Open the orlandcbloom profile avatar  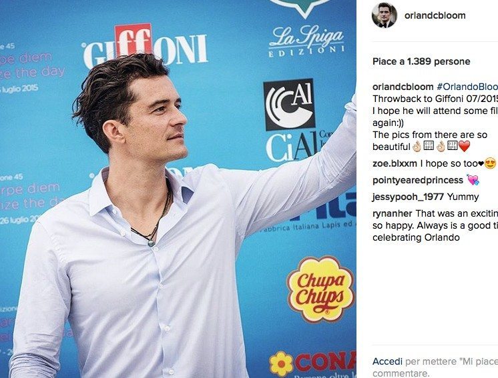[385, 15]
